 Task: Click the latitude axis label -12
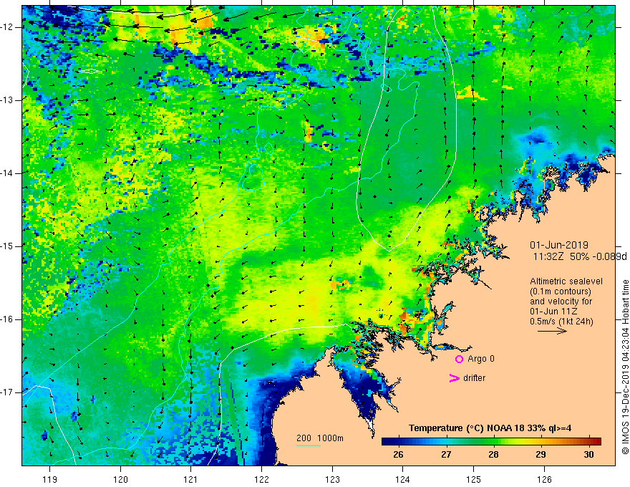pos(7,27)
